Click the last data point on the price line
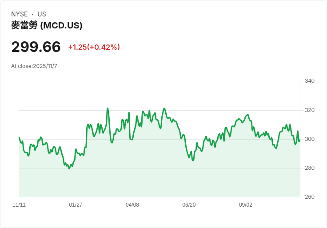 (x=300, y=140)
